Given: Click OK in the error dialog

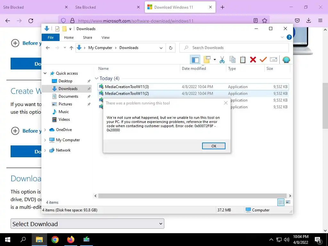Looking at the screenshot, I should (x=214, y=146).
